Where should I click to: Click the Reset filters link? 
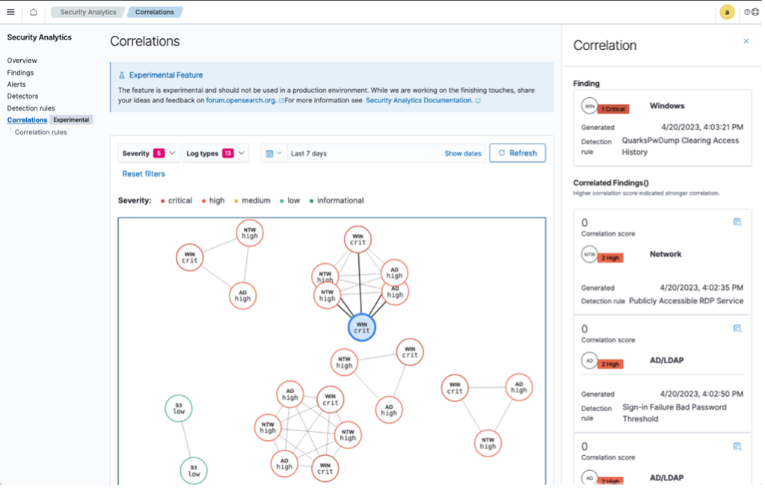pyautogui.click(x=143, y=173)
